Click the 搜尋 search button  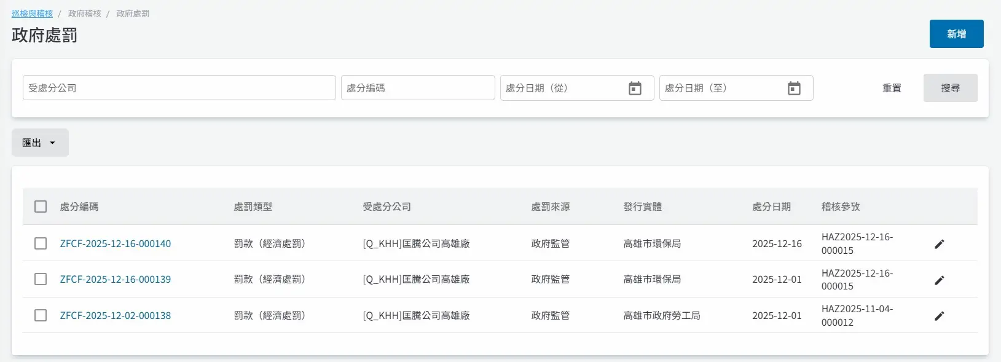950,88
